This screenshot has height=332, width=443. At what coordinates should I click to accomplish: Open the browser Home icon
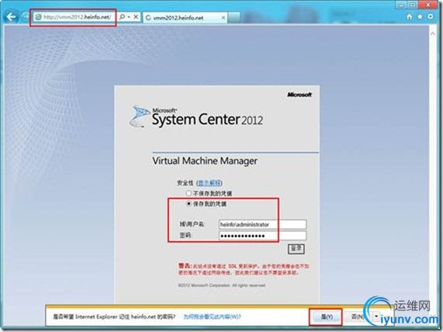[x=410, y=16]
